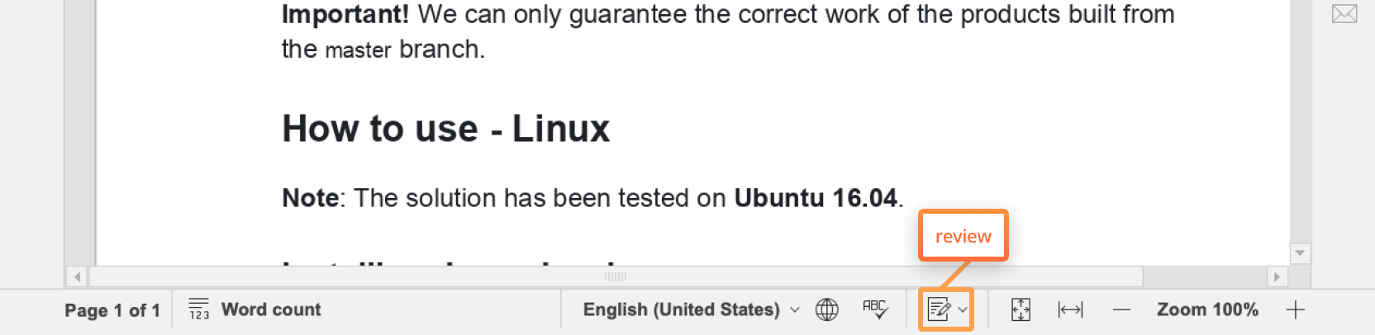Select the Fit to page icon
This screenshot has height=335, width=1375.
(x=1021, y=309)
